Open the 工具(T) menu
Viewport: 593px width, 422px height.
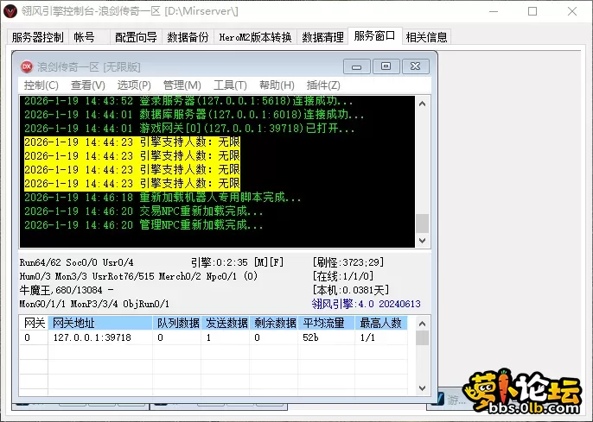230,85
